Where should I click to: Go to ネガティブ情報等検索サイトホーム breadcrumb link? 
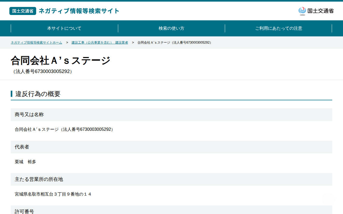pos(36,43)
